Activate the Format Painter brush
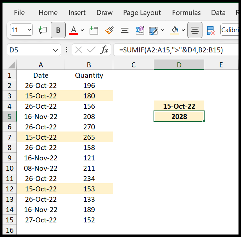The image size is (241, 237). point(109,30)
